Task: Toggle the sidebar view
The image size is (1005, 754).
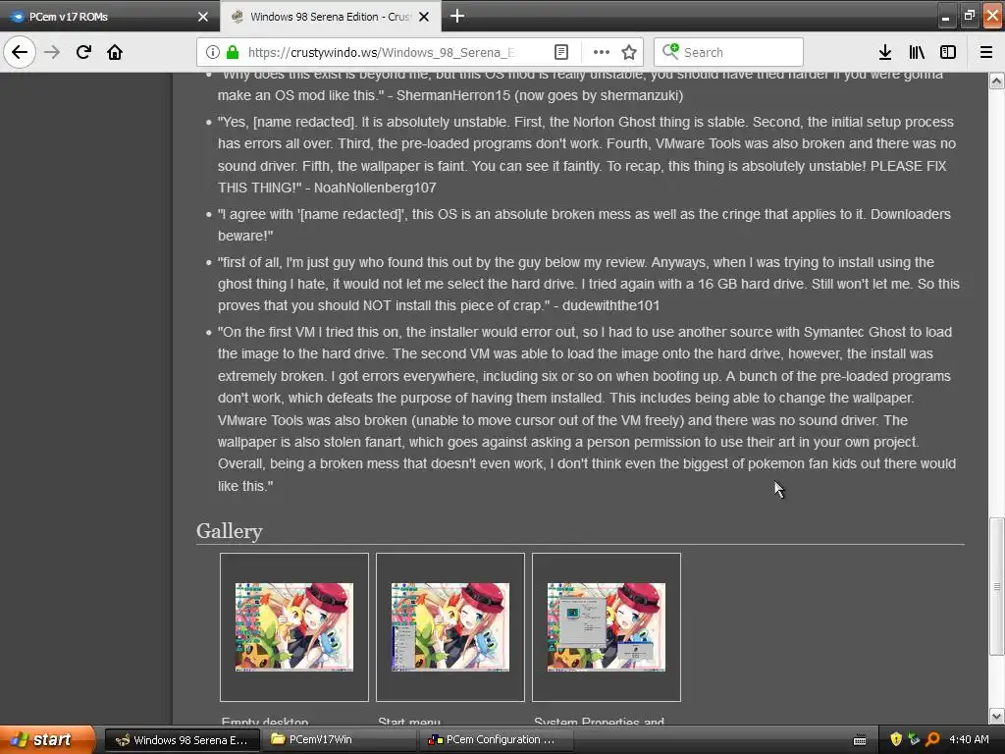Action: (x=948, y=52)
